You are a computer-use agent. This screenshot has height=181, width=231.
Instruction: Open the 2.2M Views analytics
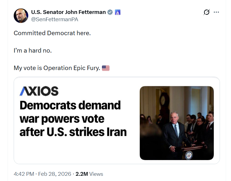point(89,174)
